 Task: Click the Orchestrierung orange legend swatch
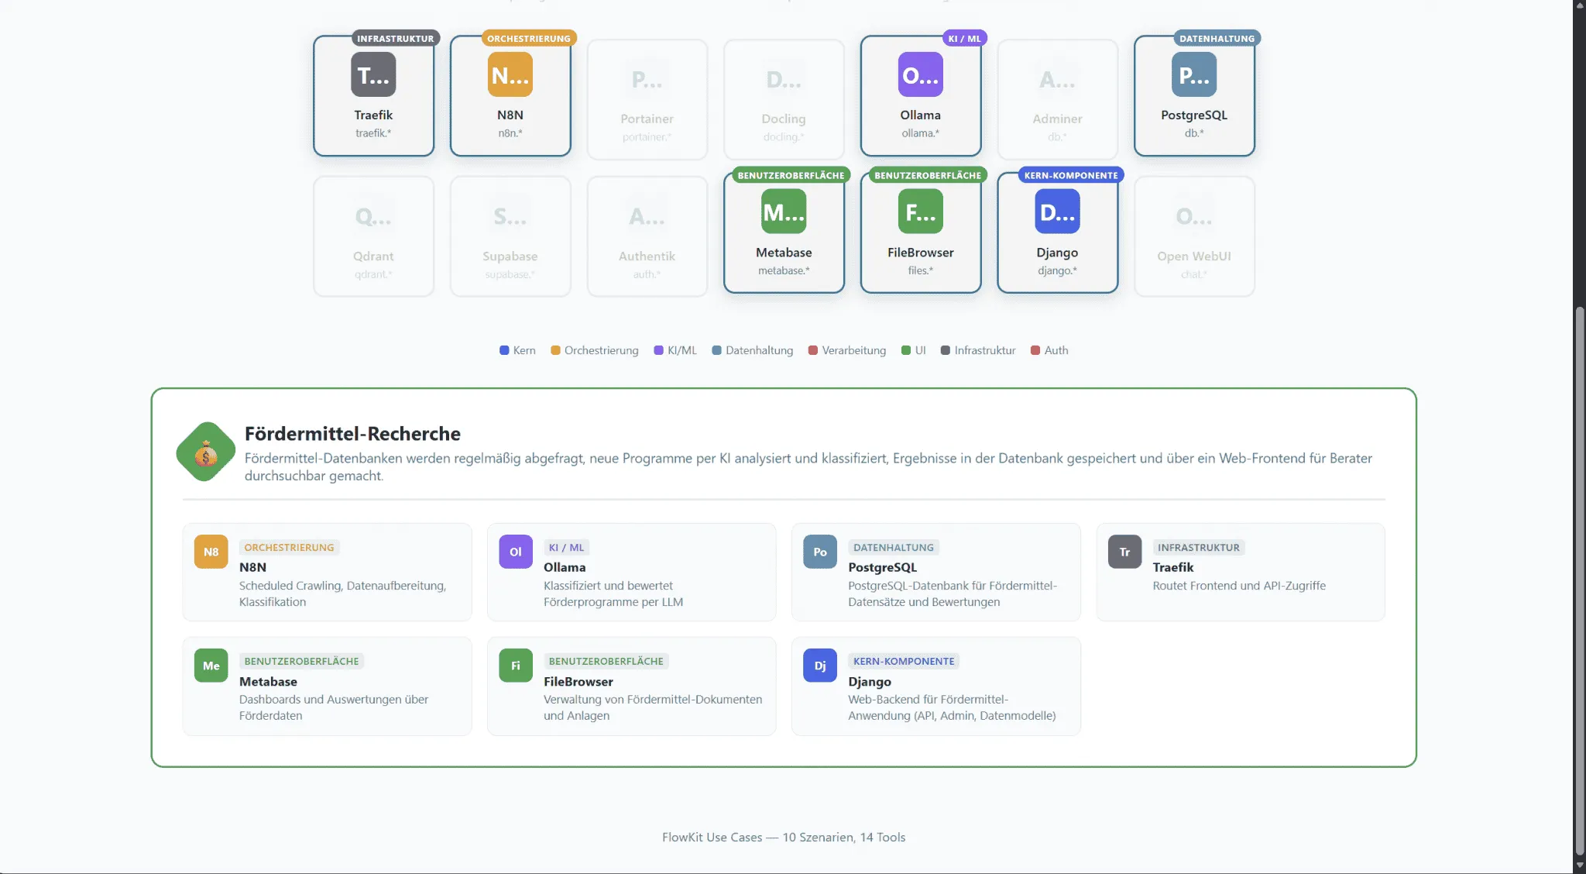[x=555, y=350]
